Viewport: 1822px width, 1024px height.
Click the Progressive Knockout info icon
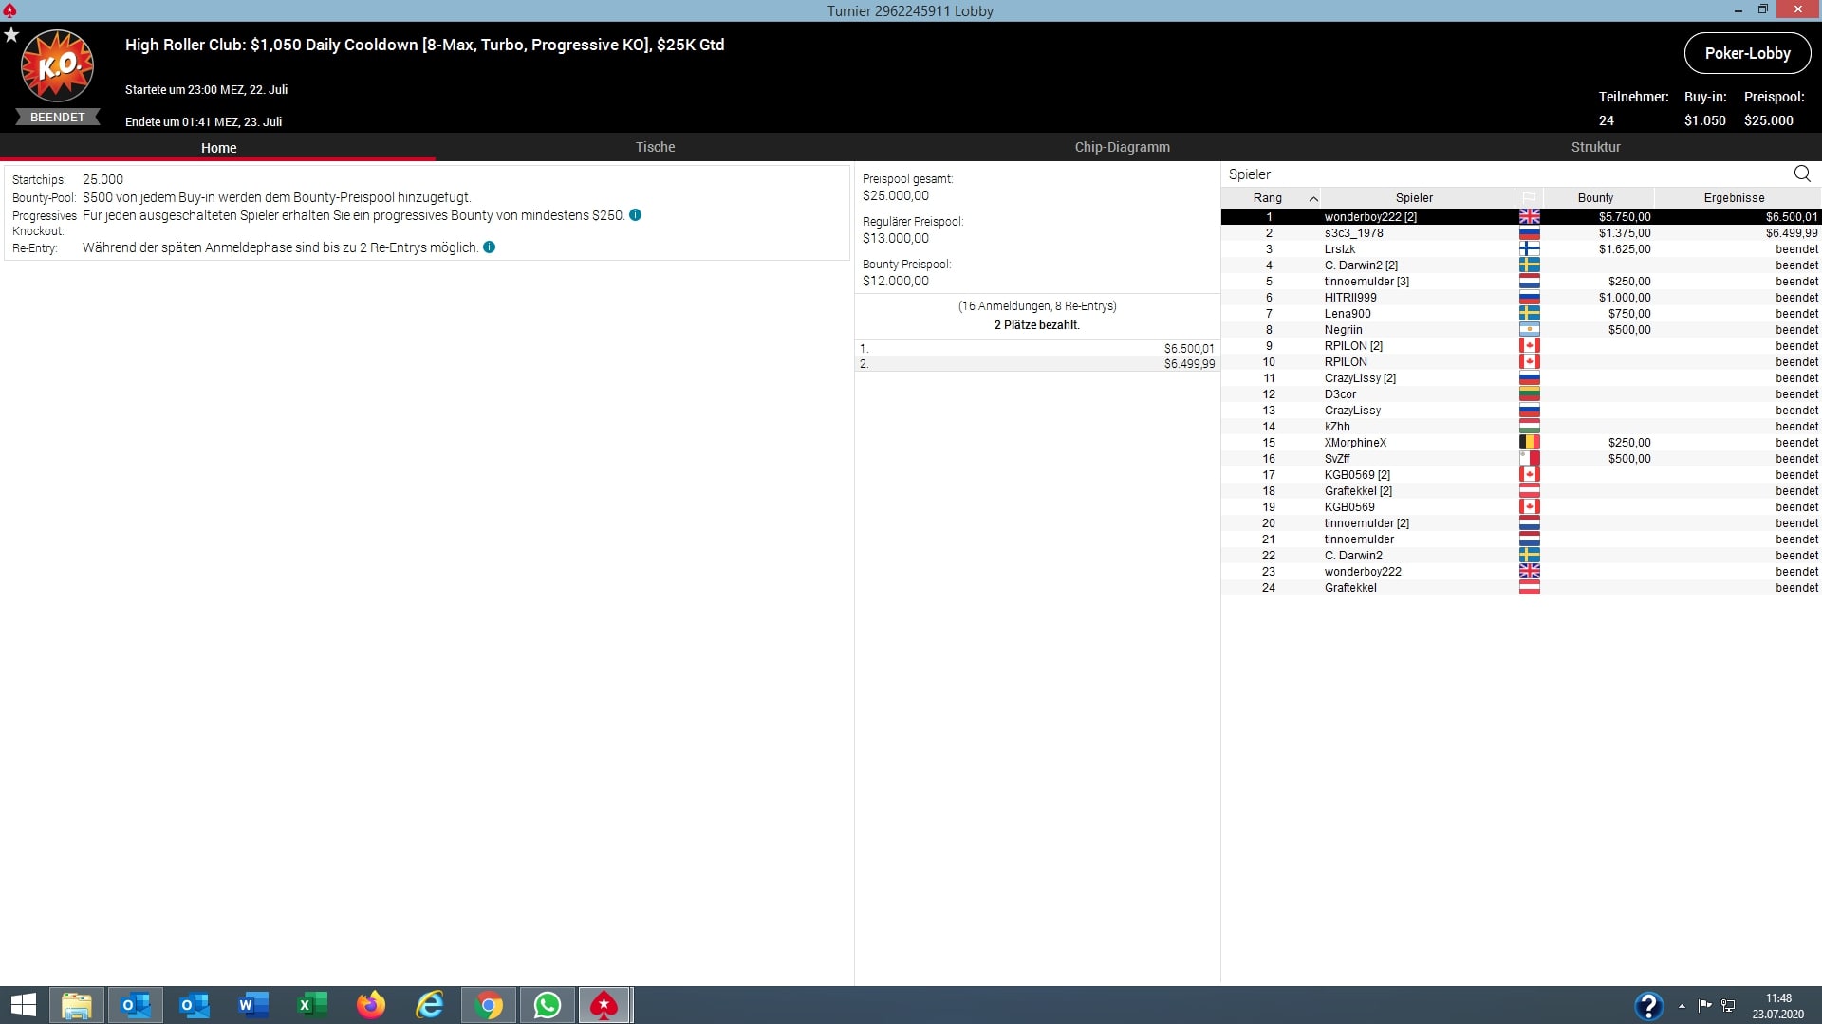click(x=636, y=215)
